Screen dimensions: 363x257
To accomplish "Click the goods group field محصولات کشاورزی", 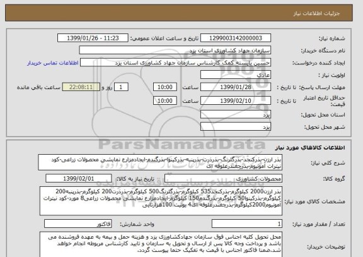I will tap(223, 178).
